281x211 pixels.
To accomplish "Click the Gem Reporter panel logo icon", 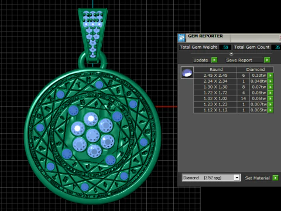I will click(181, 38).
